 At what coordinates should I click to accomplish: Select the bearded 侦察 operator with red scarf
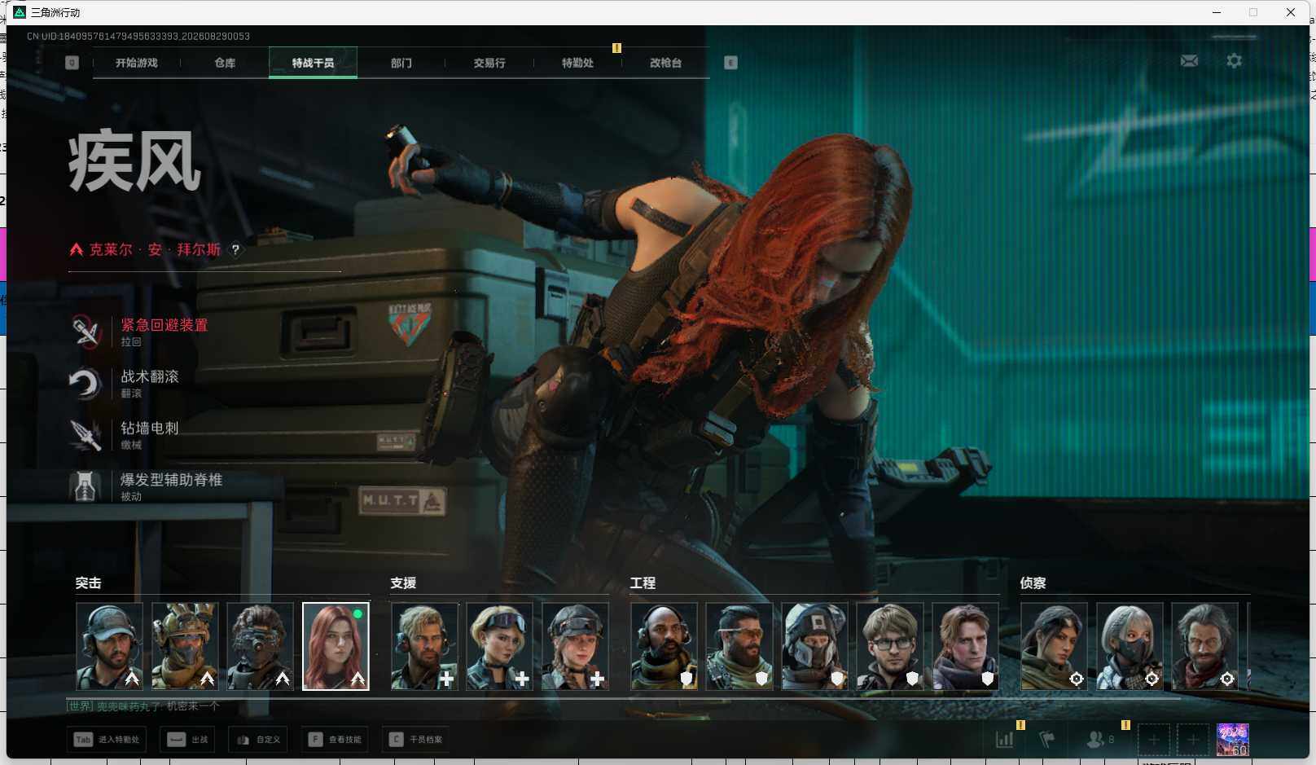coord(1204,646)
